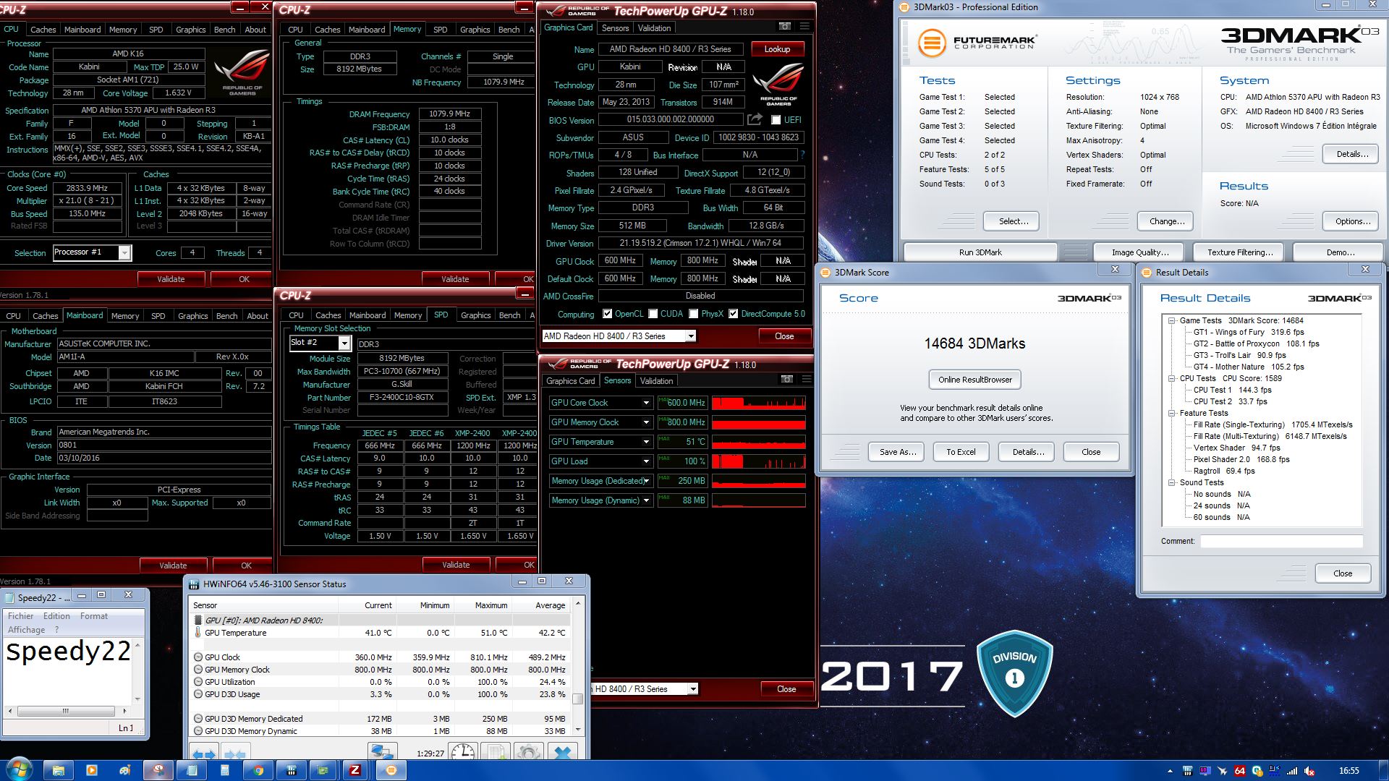The width and height of the screenshot is (1389, 781).
Task: Open Memory Usage (Dedicated) sensor dropdown
Action: 646,481
